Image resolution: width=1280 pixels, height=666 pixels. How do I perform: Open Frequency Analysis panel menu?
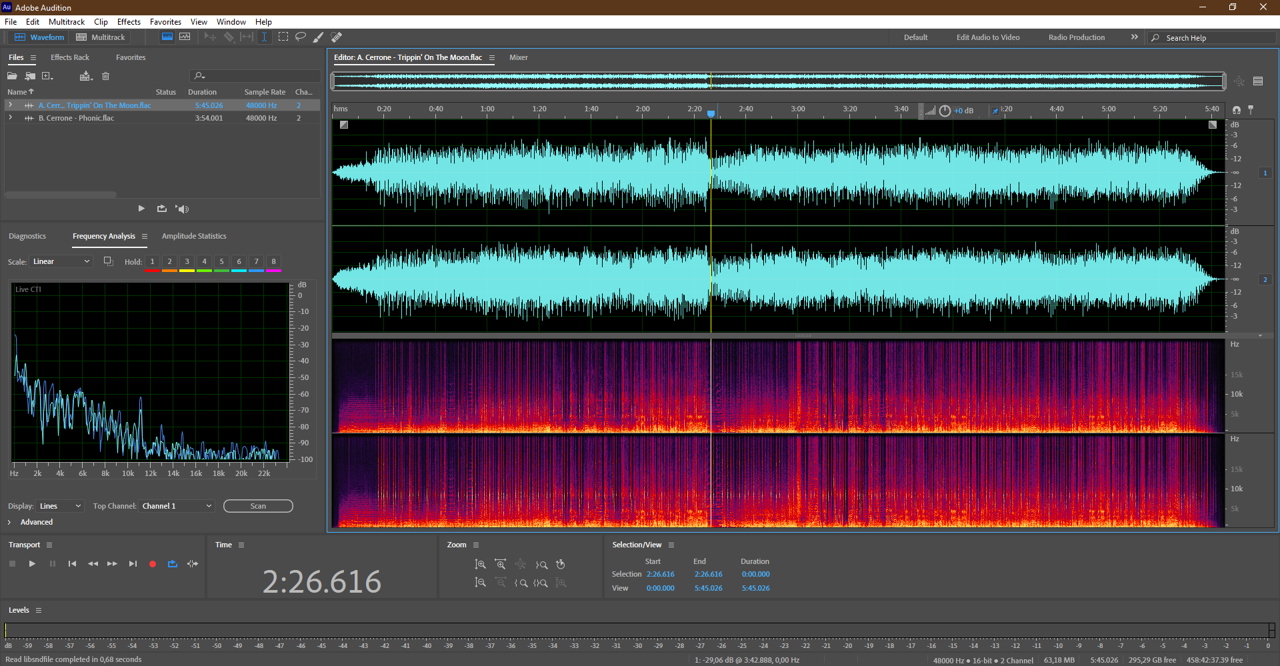point(145,236)
